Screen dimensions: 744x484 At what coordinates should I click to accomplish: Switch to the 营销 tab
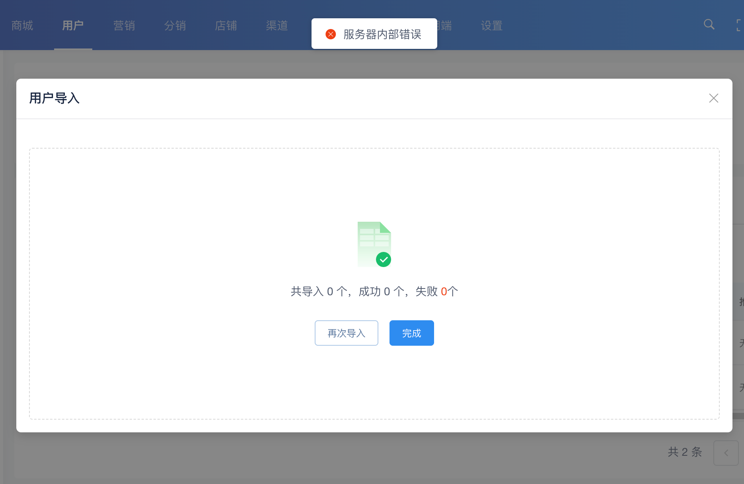[x=124, y=26]
